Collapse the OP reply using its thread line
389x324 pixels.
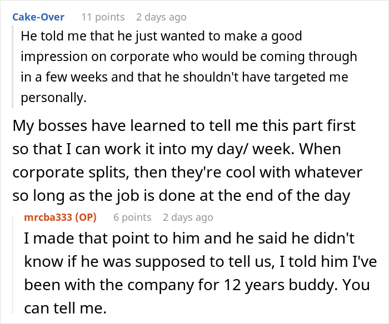tap(13, 265)
